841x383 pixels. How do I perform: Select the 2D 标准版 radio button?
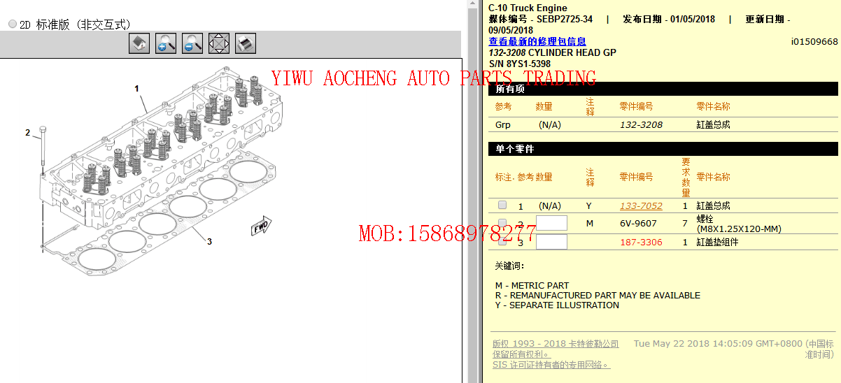13,24
